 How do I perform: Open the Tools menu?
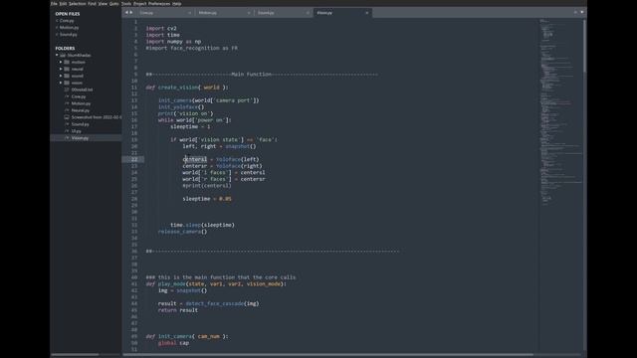[x=126, y=4]
